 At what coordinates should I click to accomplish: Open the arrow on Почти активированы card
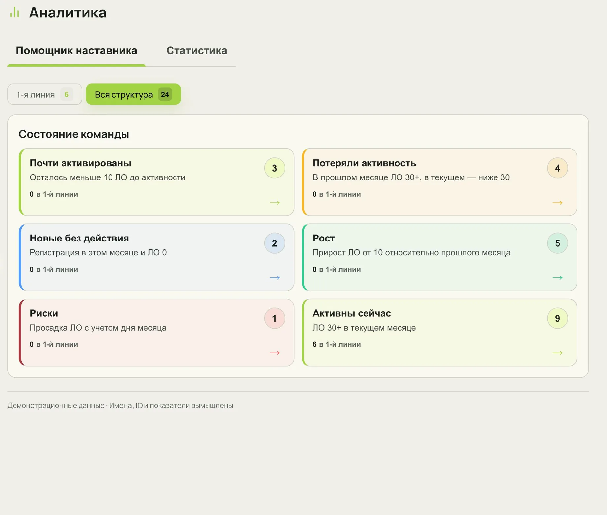pyautogui.click(x=274, y=202)
